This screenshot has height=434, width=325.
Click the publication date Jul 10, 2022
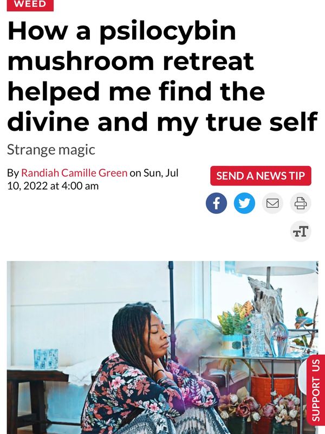click(x=93, y=179)
